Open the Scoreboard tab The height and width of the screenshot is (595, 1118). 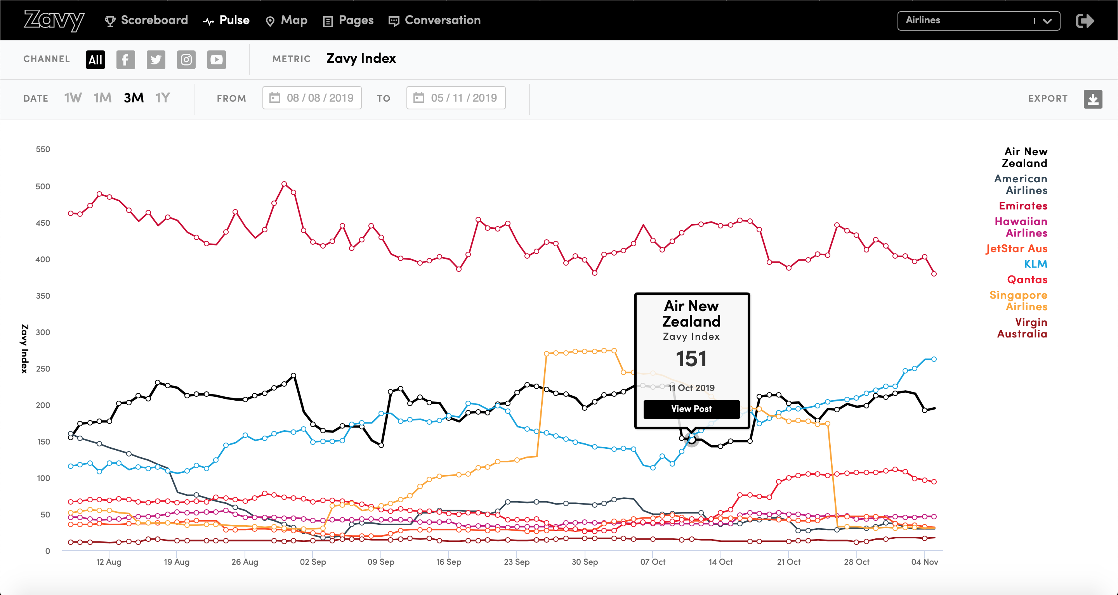(147, 21)
